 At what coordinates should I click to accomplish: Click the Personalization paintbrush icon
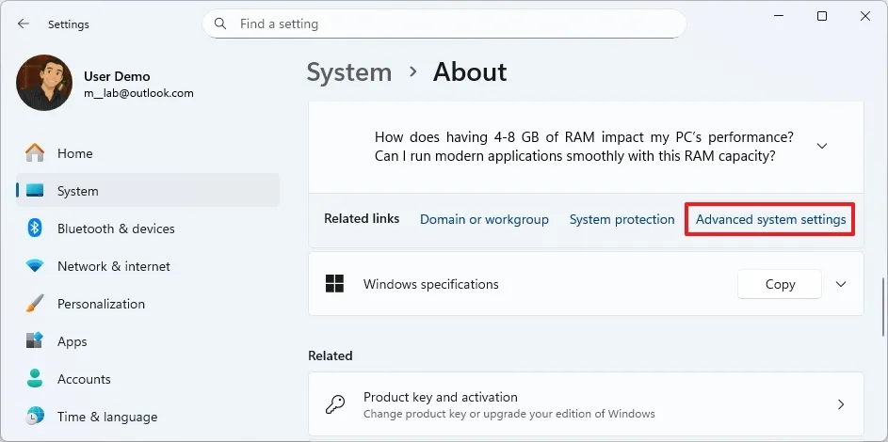tap(35, 304)
